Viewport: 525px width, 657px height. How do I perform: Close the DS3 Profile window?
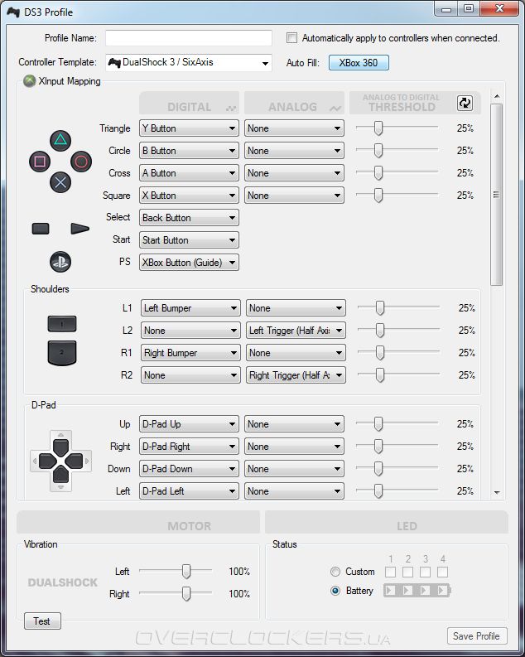(x=499, y=9)
